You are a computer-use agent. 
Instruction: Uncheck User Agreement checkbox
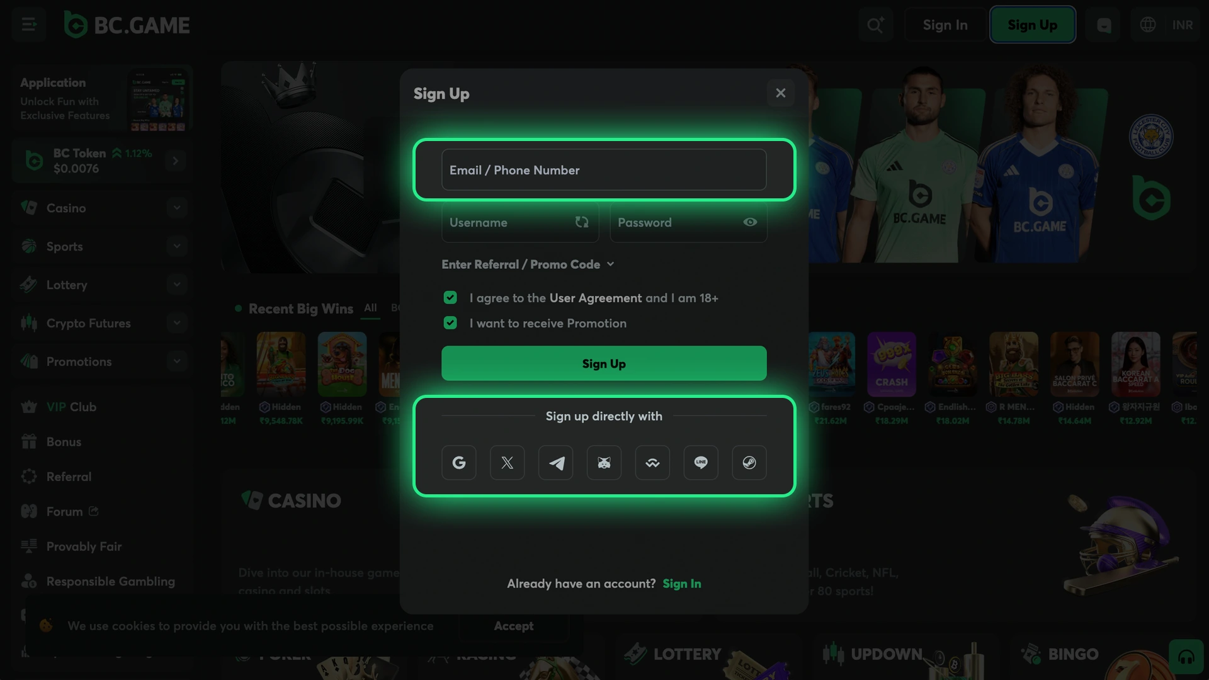point(450,298)
